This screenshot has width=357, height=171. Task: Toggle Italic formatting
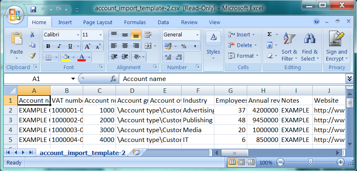(59, 46)
